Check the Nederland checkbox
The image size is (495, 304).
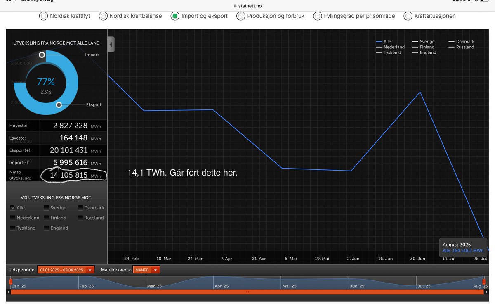(x=13, y=218)
